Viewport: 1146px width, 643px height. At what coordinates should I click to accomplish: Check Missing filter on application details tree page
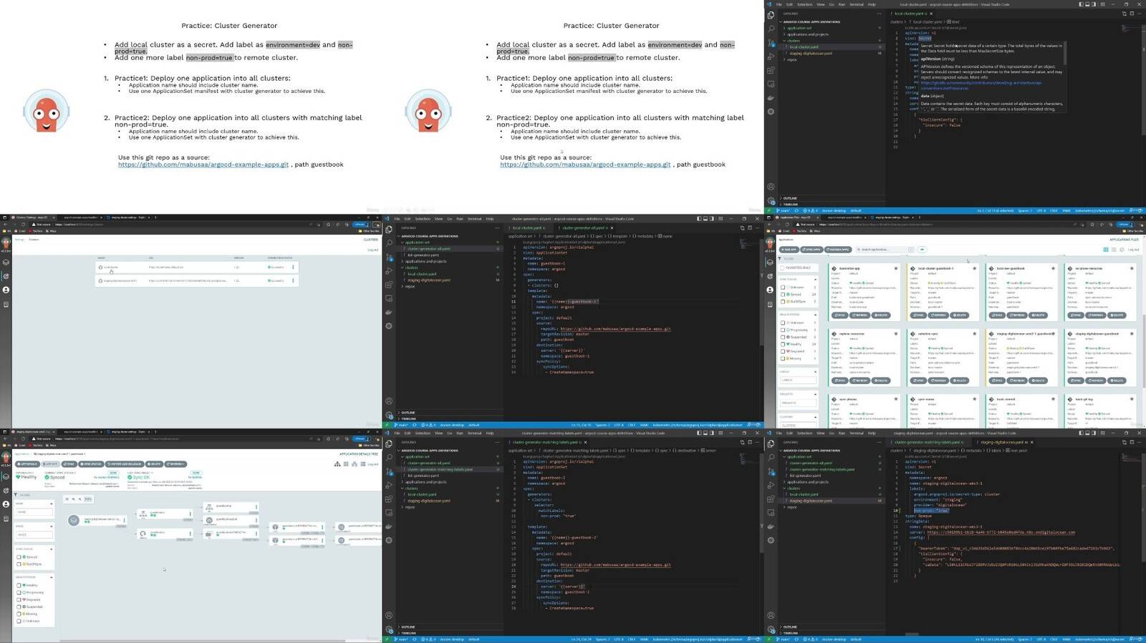[19, 614]
